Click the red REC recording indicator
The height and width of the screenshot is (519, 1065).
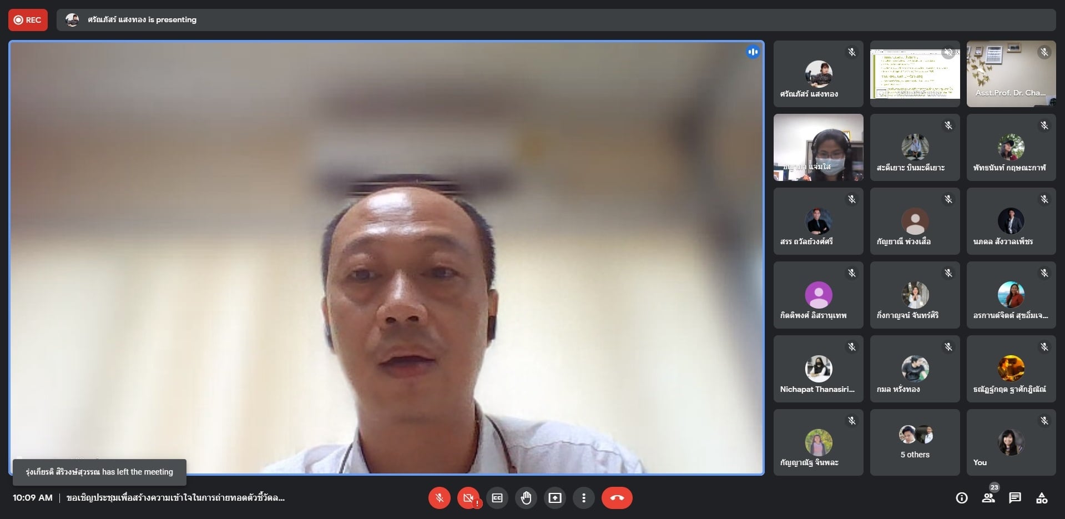[x=28, y=20]
